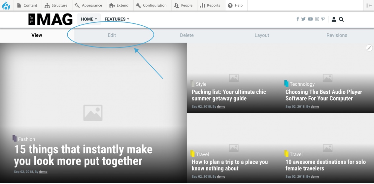Switch to the Revisions tab
Image resolution: width=374 pixels, height=184 pixels.
[337, 35]
